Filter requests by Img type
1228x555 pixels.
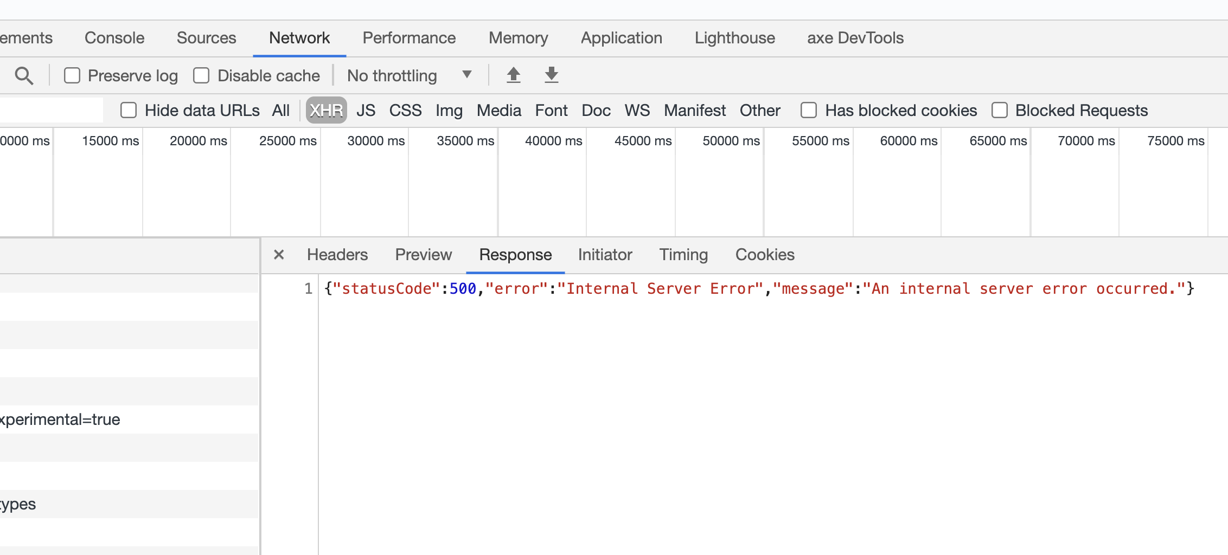[449, 110]
